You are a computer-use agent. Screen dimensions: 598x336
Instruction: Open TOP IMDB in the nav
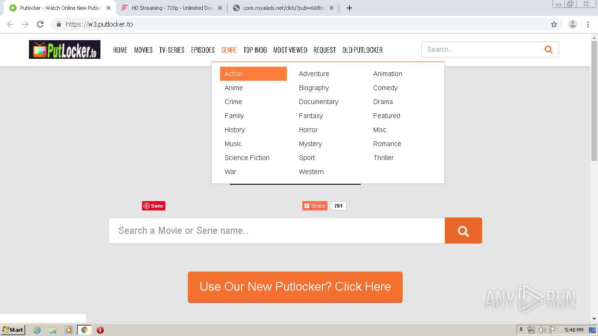point(255,50)
